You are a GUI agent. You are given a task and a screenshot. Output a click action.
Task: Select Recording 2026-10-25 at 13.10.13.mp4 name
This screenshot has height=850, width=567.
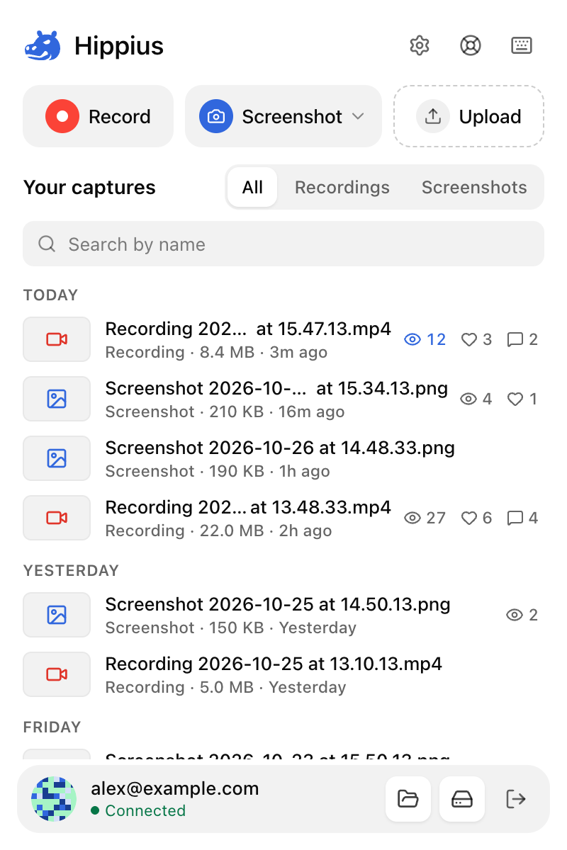(274, 664)
